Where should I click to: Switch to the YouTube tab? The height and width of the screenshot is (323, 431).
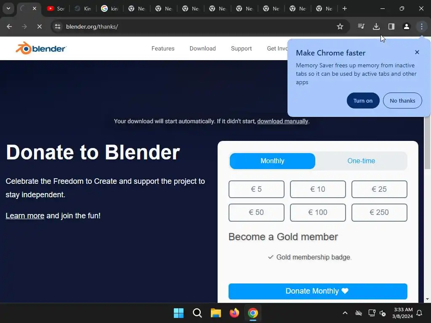point(56,8)
